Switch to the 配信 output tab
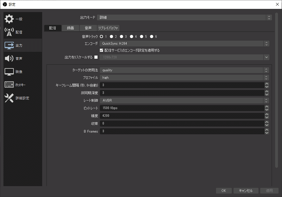Screen dimensions: 282x197 [x=52, y=28]
